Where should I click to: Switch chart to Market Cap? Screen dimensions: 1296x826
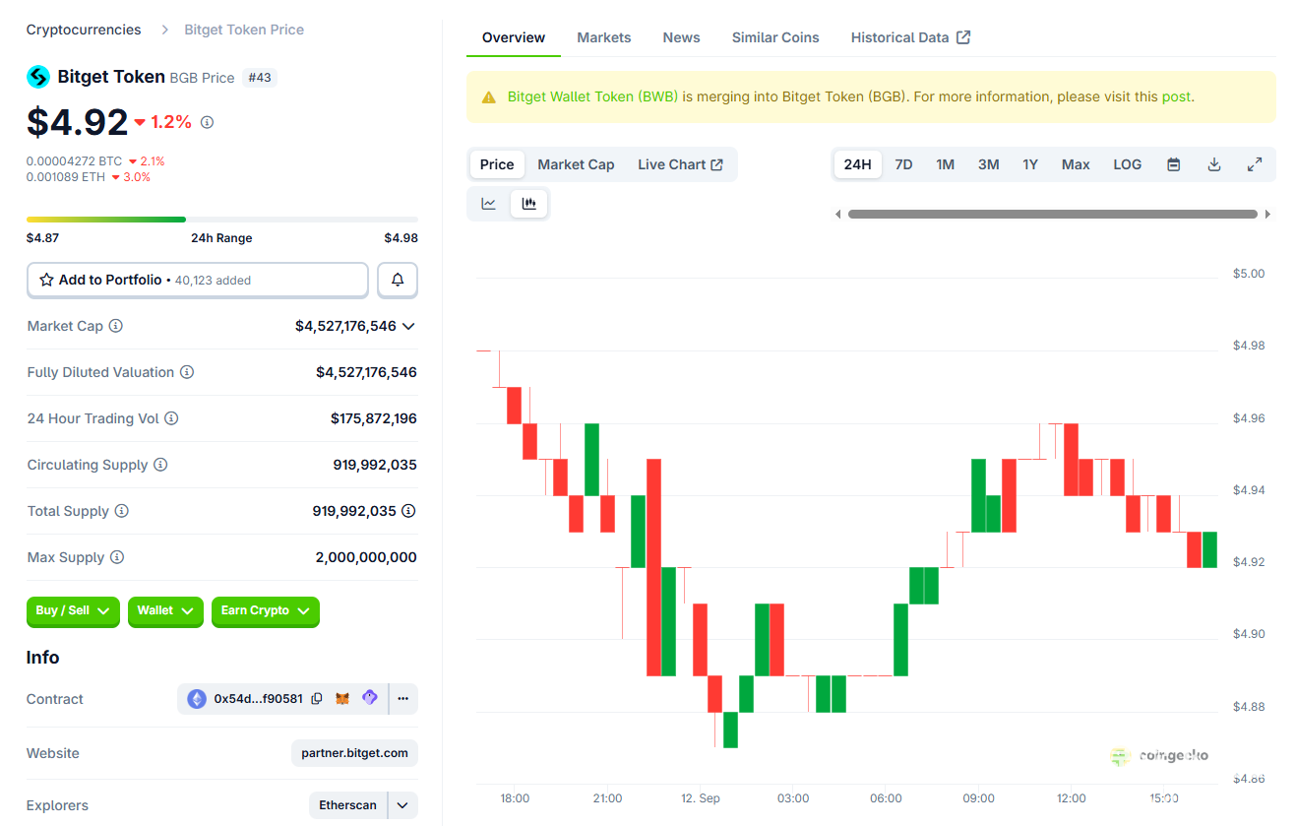pos(576,164)
